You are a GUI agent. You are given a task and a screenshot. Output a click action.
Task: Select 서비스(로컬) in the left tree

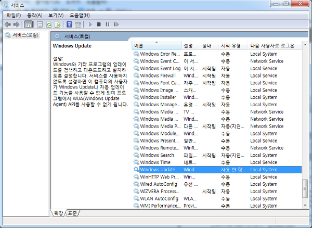pyautogui.click(x=22, y=35)
